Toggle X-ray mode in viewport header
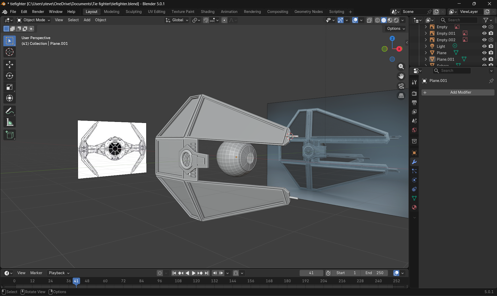Viewport: 497px width, 296px height. 369,20
